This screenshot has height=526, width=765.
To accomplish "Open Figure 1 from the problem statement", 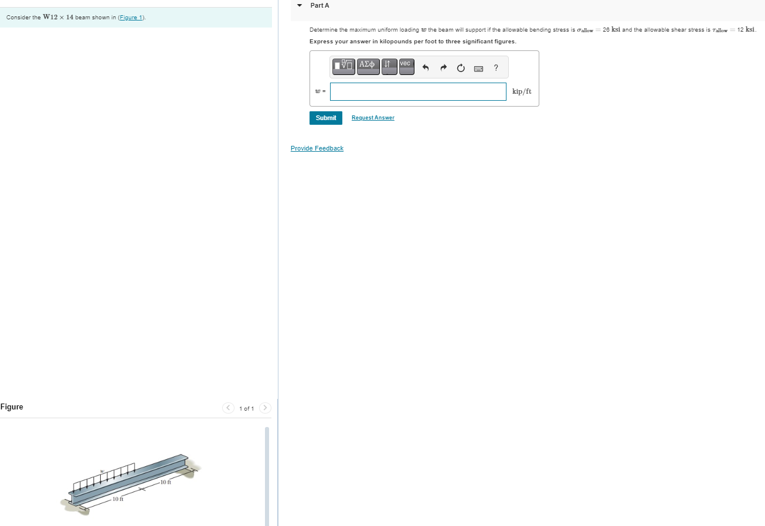I will click(130, 17).
